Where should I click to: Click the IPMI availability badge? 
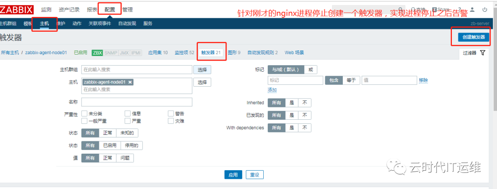coord(136,53)
